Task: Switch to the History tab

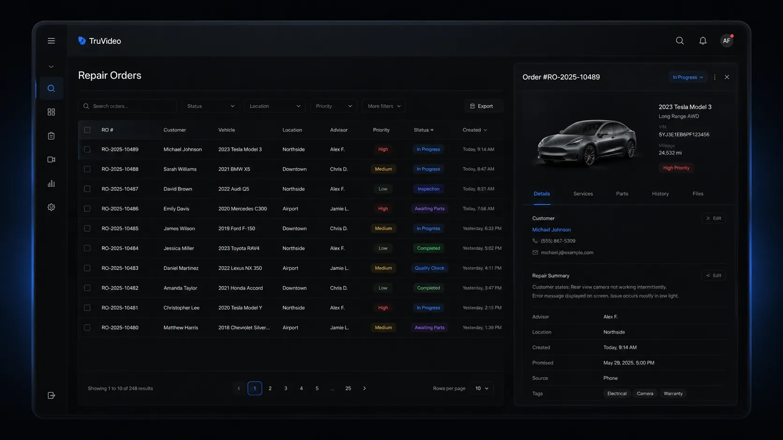Action: click(660, 194)
